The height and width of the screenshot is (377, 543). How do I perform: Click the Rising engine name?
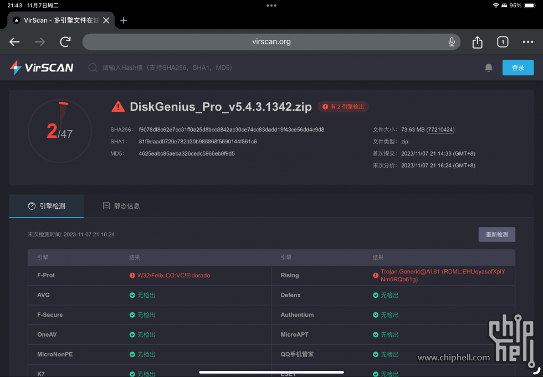289,275
